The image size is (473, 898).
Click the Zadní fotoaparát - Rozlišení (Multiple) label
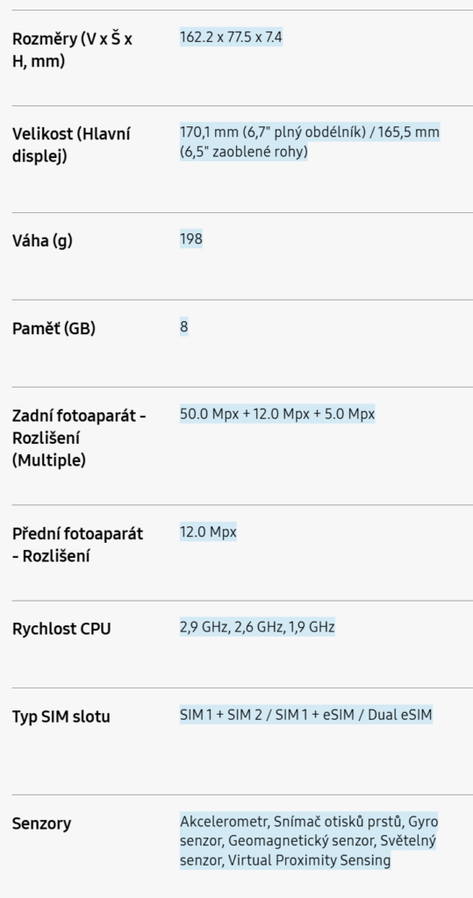pyautogui.click(x=79, y=438)
